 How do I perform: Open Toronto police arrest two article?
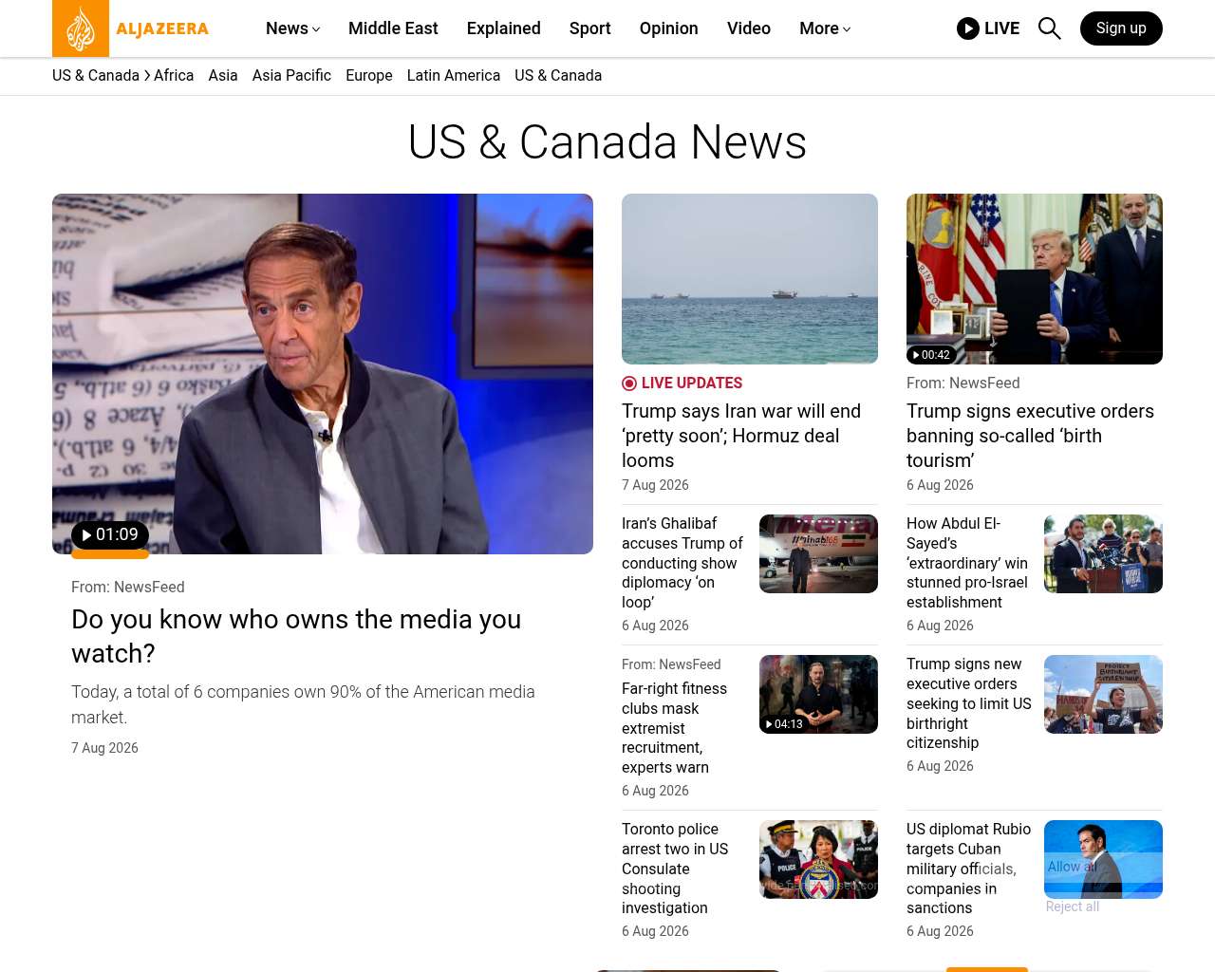675,869
